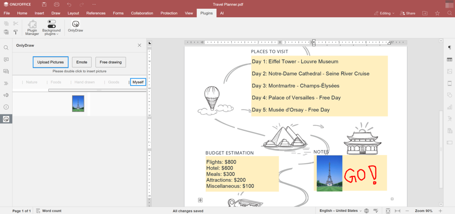Open the Find search icon in left sidebar

click(6, 48)
